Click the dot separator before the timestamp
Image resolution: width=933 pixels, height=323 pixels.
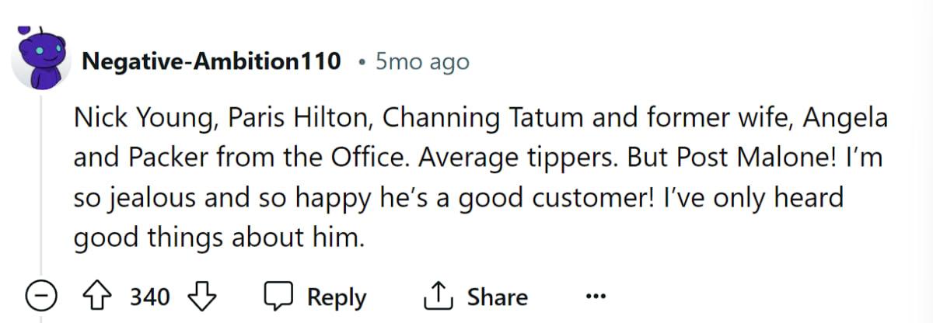click(362, 62)
